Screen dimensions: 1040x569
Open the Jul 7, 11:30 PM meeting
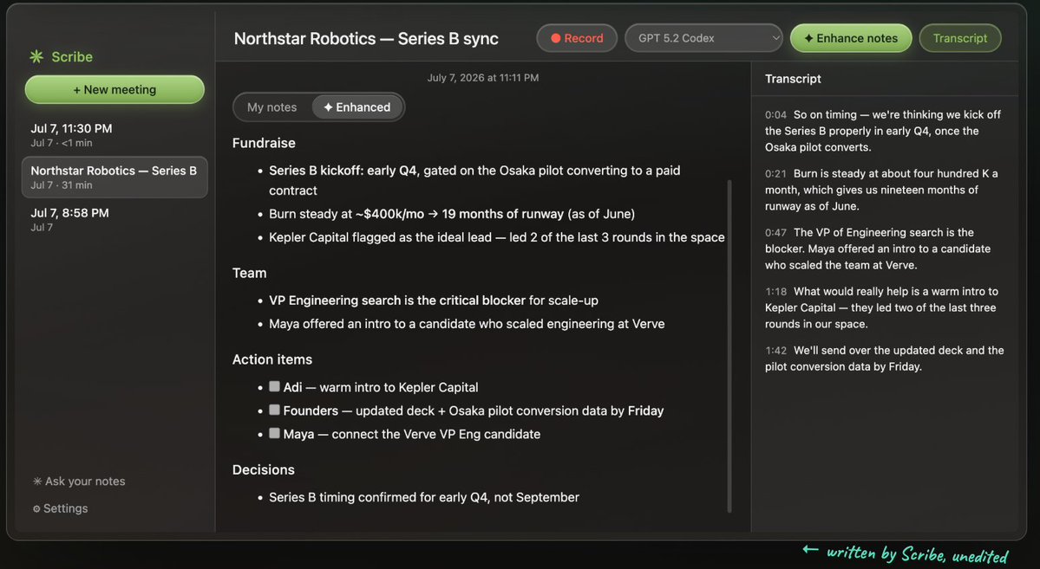click(114, 134)
